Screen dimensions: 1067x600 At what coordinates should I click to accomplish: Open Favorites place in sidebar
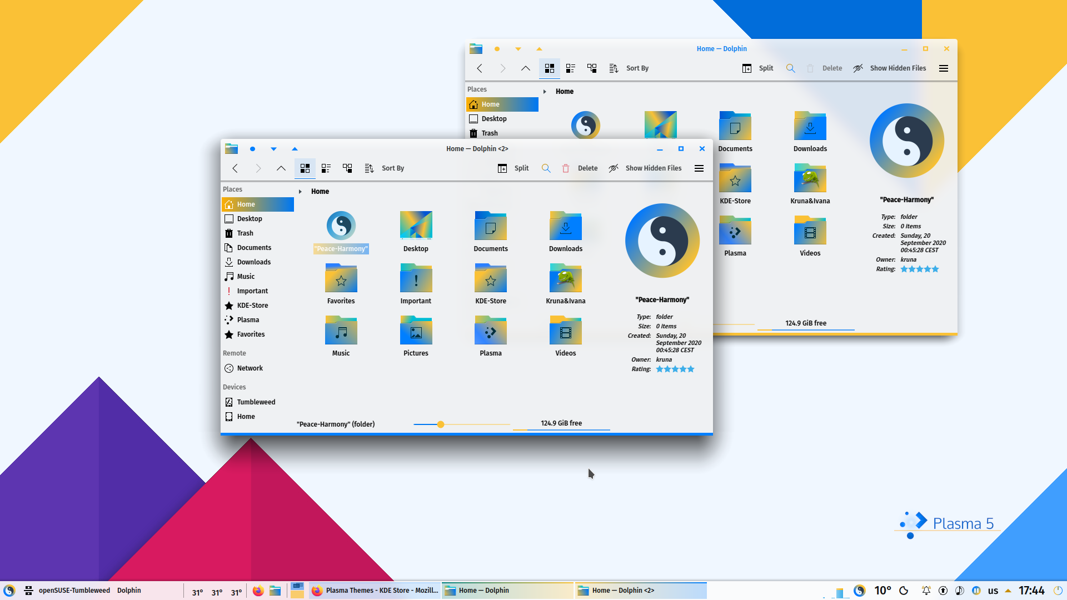[x=258, y=334]
